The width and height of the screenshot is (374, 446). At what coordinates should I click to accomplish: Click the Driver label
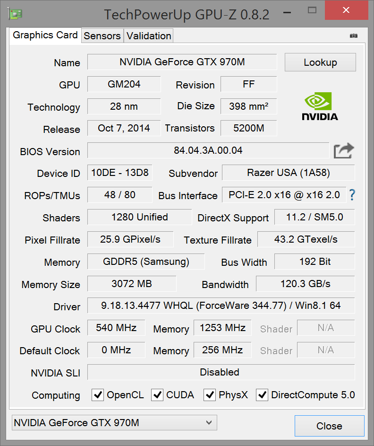pyautogui.click(x=67, y=307)
